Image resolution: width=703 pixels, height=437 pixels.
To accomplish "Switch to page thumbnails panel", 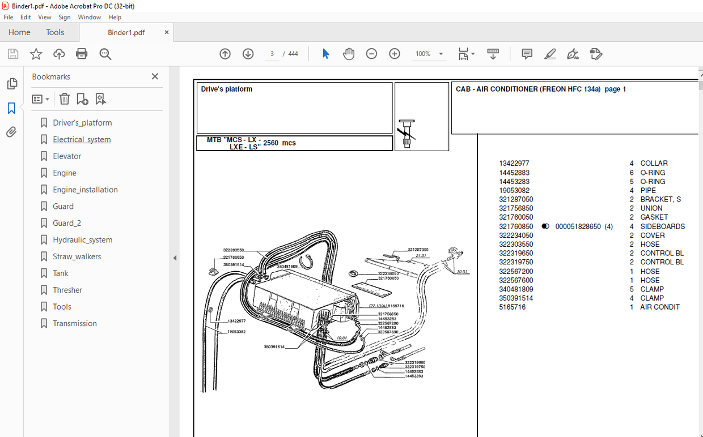I will pos(12,83).
